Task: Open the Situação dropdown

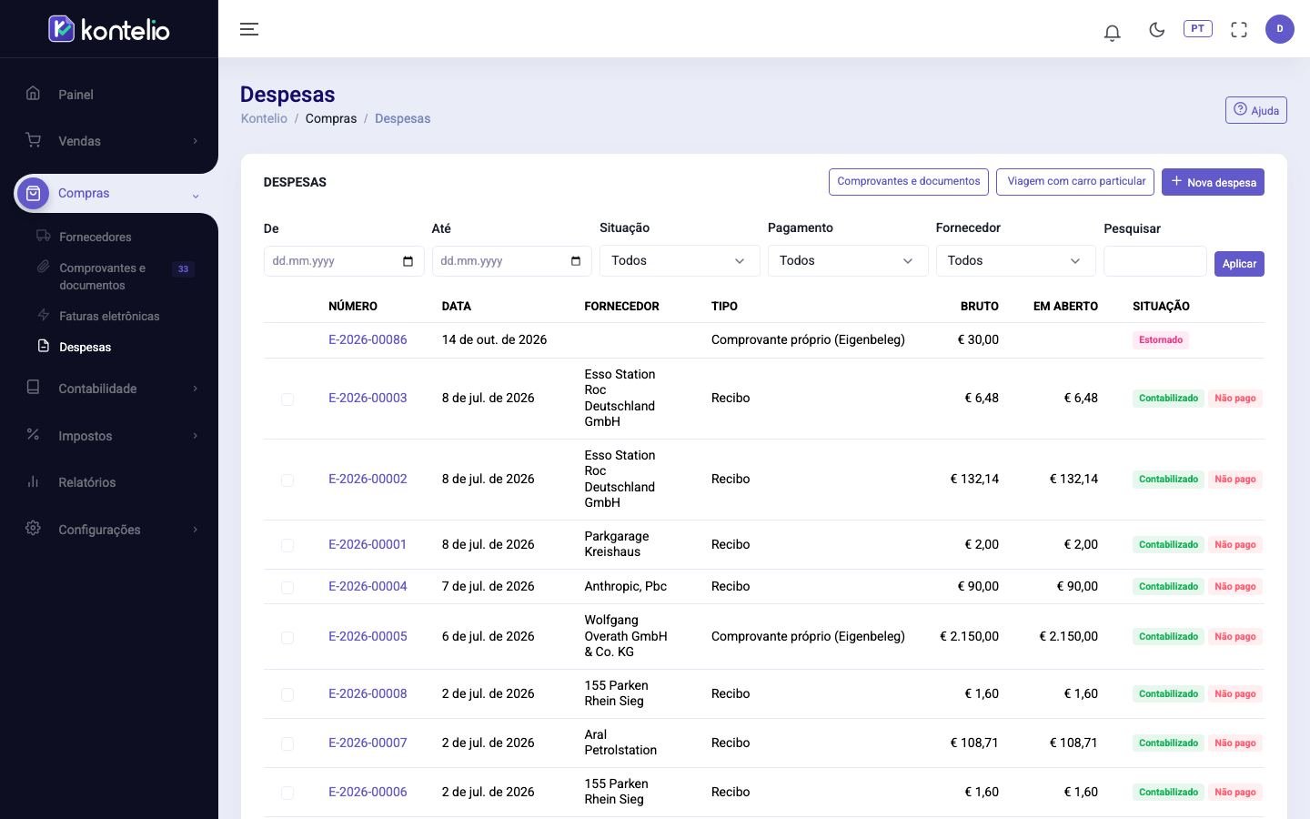Action: pos(680,260)
